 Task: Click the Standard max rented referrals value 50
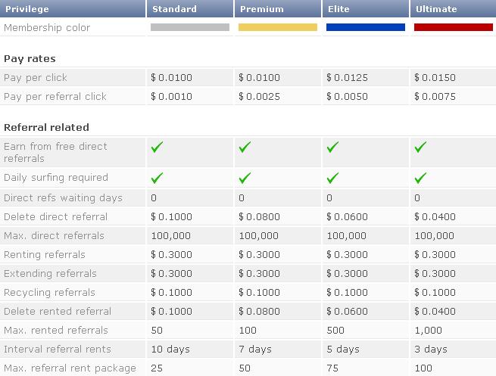pyautogui.click(x=157, y=330)
